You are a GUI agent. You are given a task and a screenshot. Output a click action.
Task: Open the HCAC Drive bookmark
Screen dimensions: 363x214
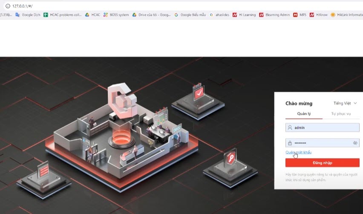[92, 15]
